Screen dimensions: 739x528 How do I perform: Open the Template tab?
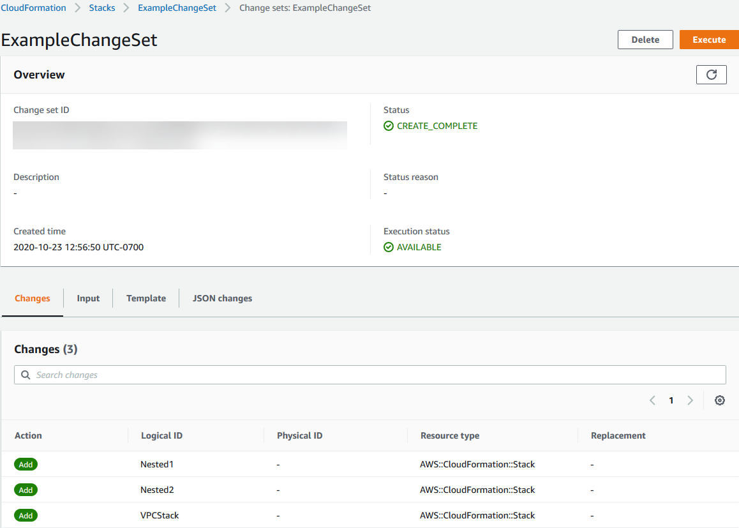146,298
